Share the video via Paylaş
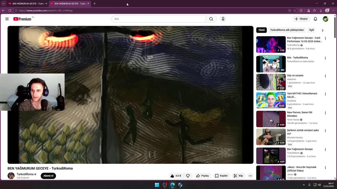337x189 pixels. 202,176
